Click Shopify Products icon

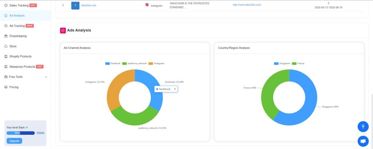click(x=6, y=56)
